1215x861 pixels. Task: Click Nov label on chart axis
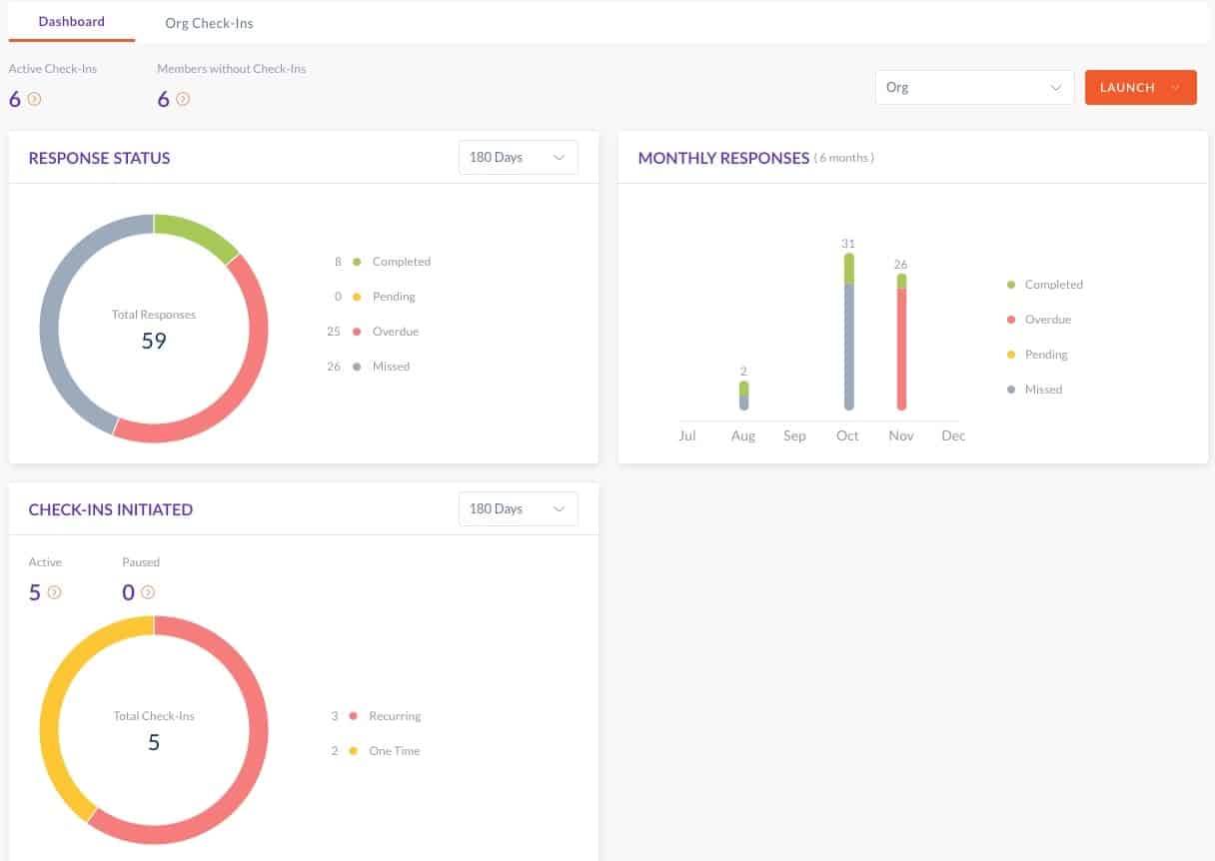click(901, 435)
